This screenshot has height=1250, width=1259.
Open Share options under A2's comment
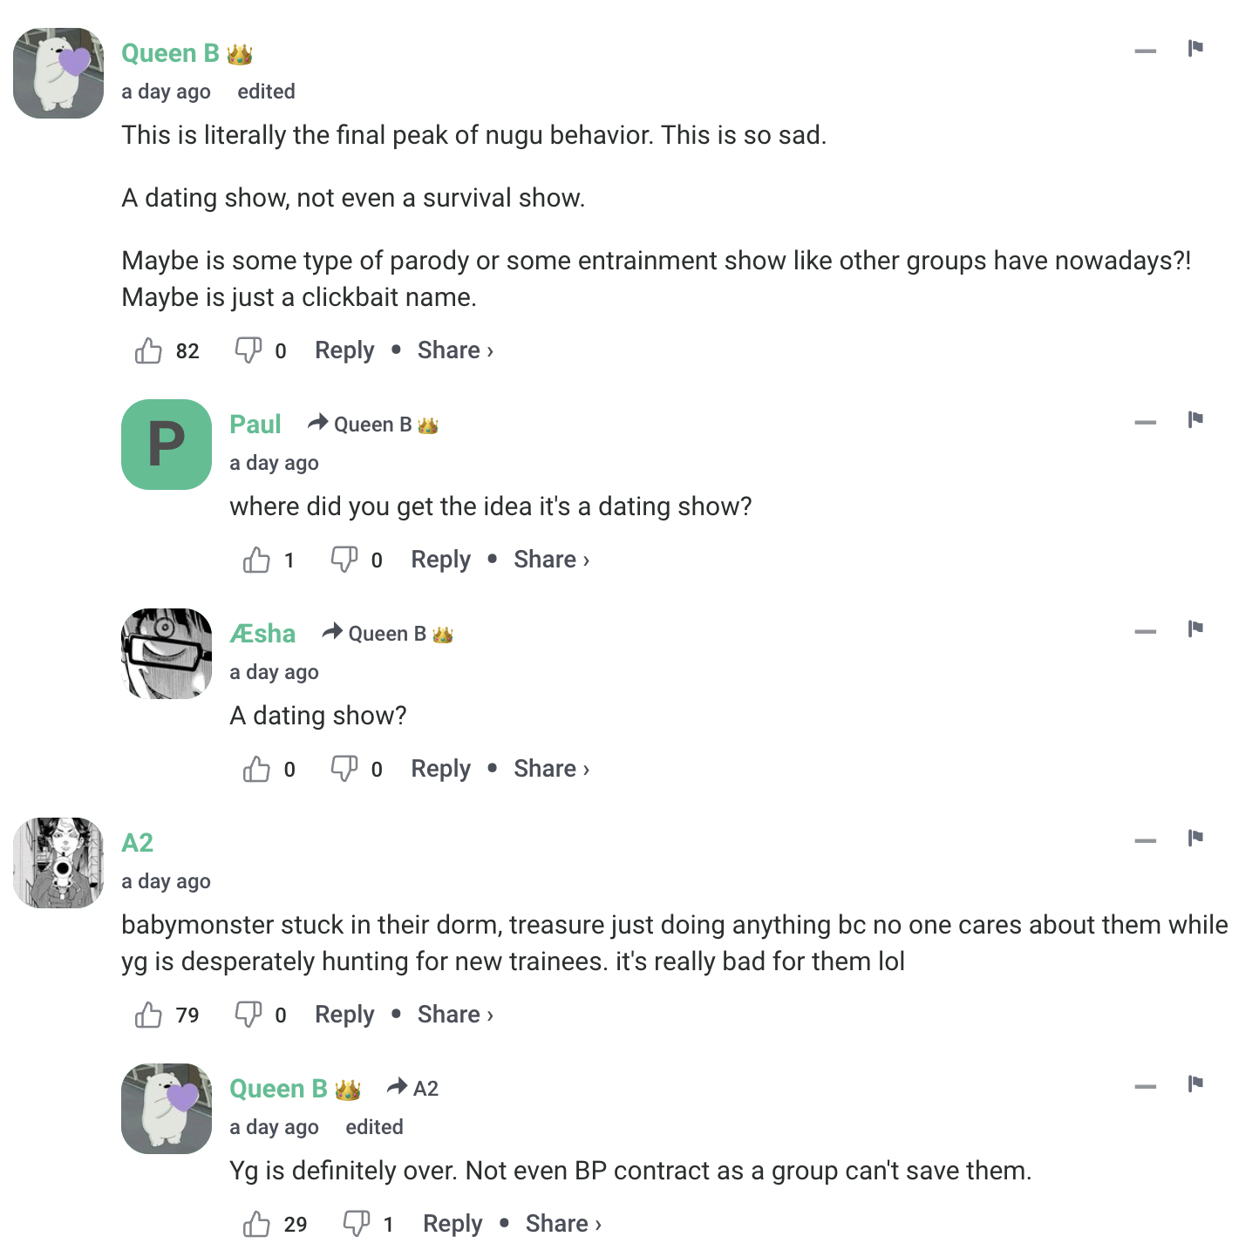[x=455, y=1015]
